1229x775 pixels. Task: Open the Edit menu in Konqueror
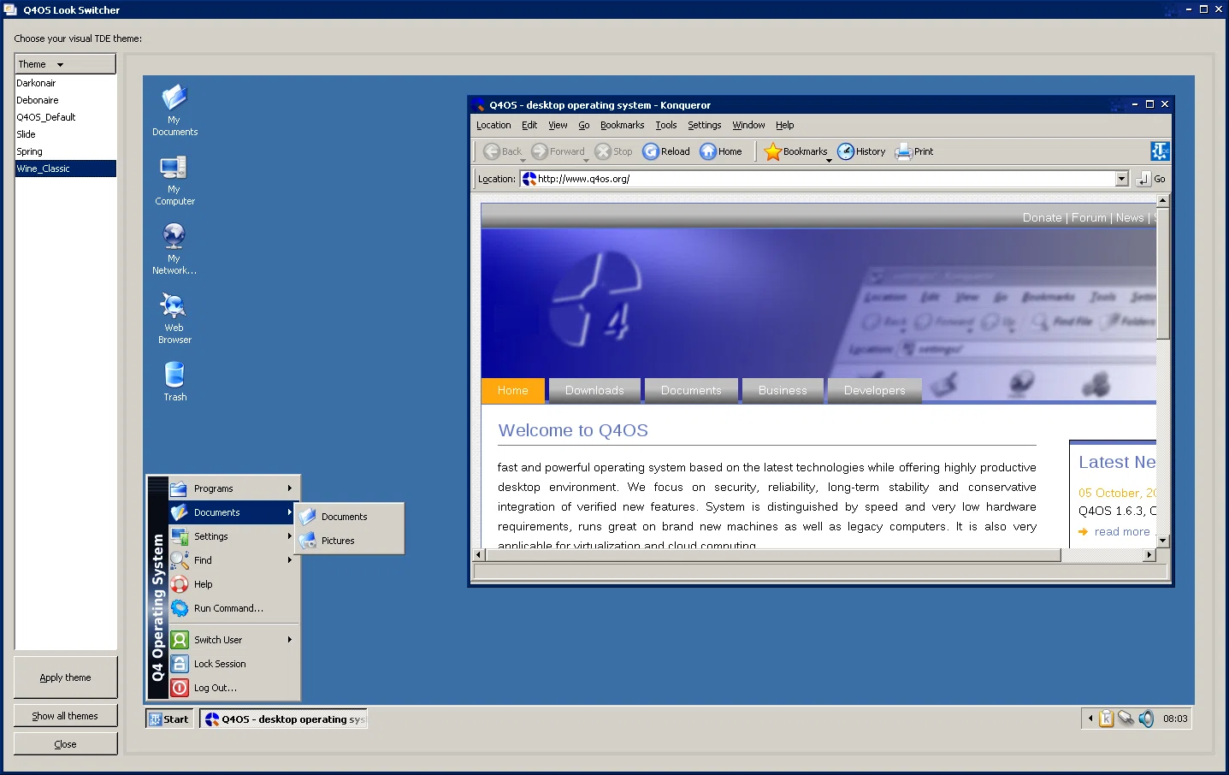(x=529, y=125)
